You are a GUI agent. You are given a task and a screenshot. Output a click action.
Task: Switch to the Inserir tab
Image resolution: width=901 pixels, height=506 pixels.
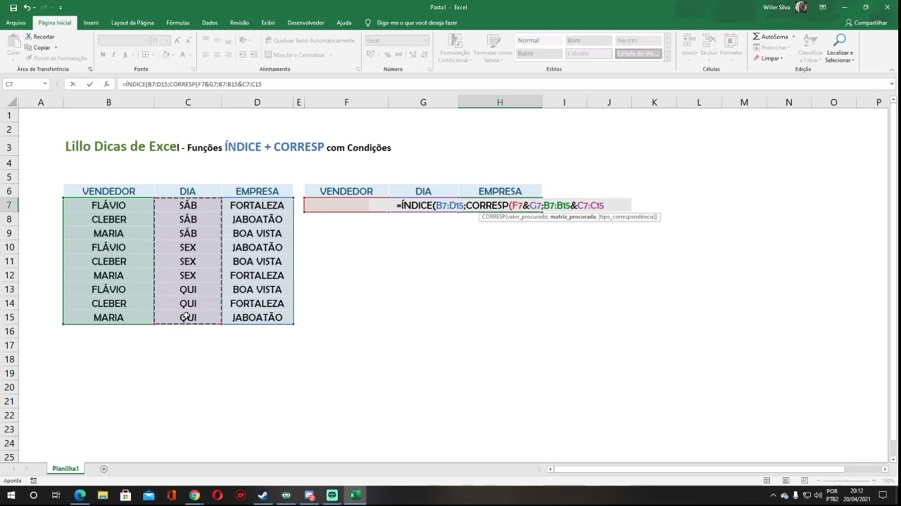tap(91, 22)
